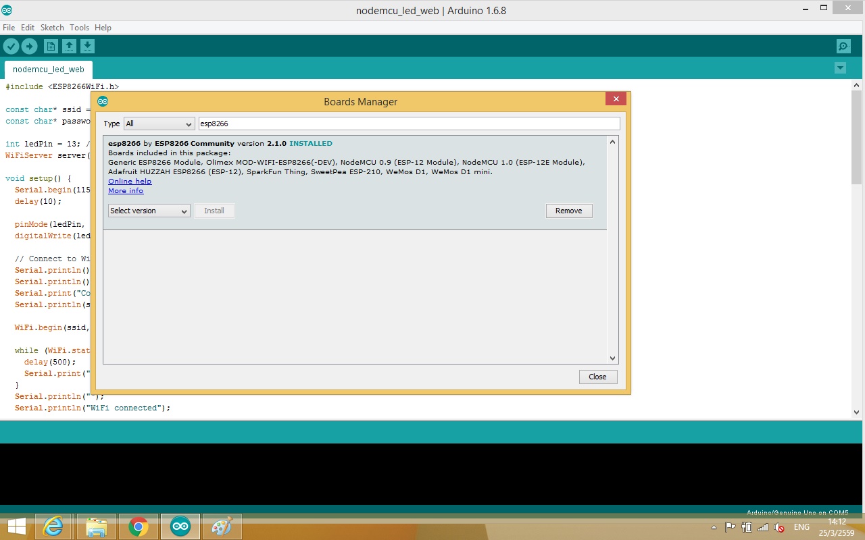The image size is (865, 540).
Task: Click the Install button
Action: tap(214, 211)
